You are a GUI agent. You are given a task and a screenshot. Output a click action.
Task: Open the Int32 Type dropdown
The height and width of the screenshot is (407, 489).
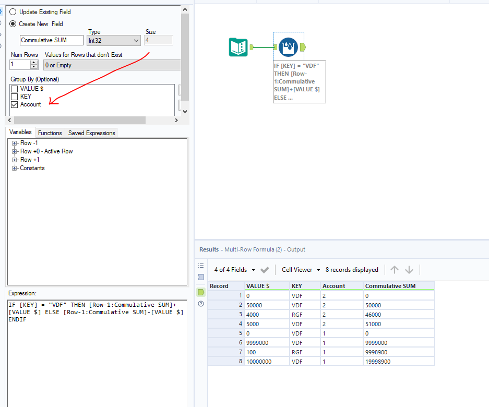114,40
